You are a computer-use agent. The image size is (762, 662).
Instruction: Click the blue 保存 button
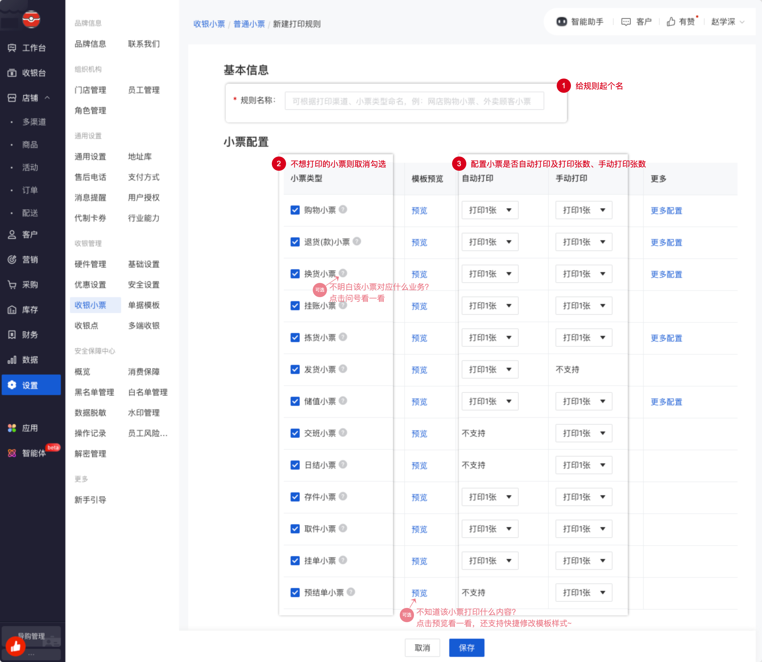click(466, 647)
